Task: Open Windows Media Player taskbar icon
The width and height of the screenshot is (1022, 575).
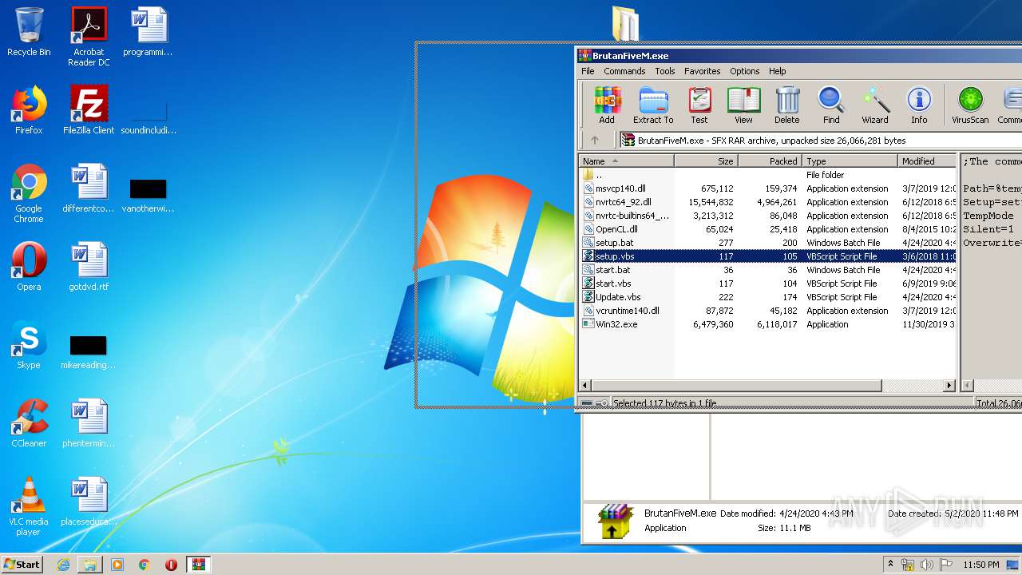Action: point(117,565)
